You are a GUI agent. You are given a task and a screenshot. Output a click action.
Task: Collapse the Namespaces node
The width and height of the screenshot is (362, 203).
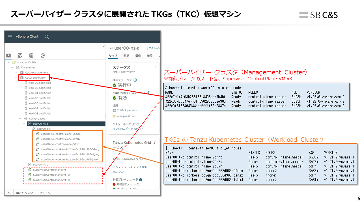click(20, 119)
